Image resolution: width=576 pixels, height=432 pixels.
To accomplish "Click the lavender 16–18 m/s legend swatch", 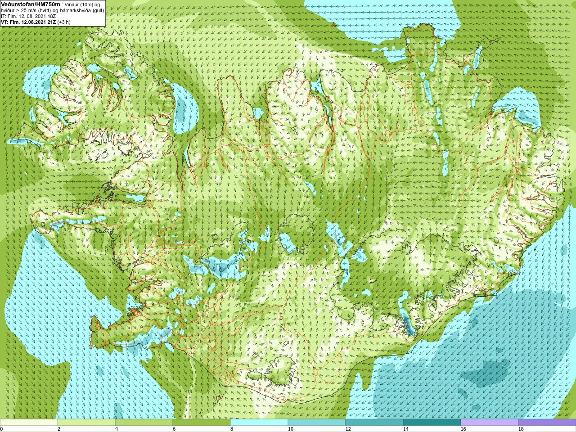I will coord(490,423).
